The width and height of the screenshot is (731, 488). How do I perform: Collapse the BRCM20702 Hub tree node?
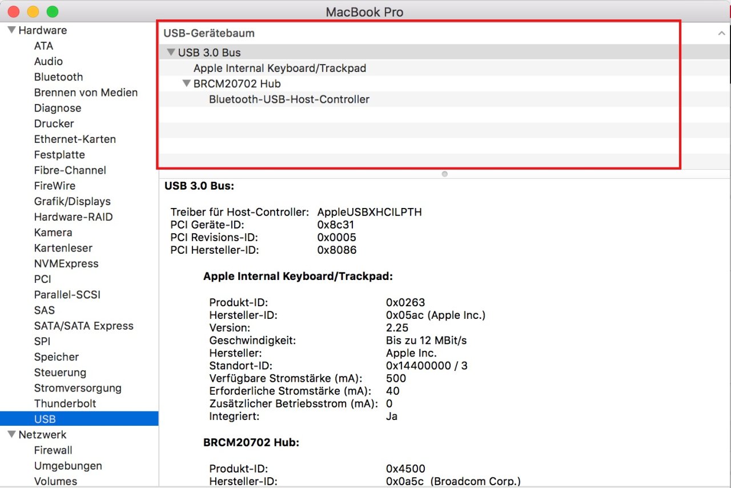pyautogui.click(x=186, y=83)
